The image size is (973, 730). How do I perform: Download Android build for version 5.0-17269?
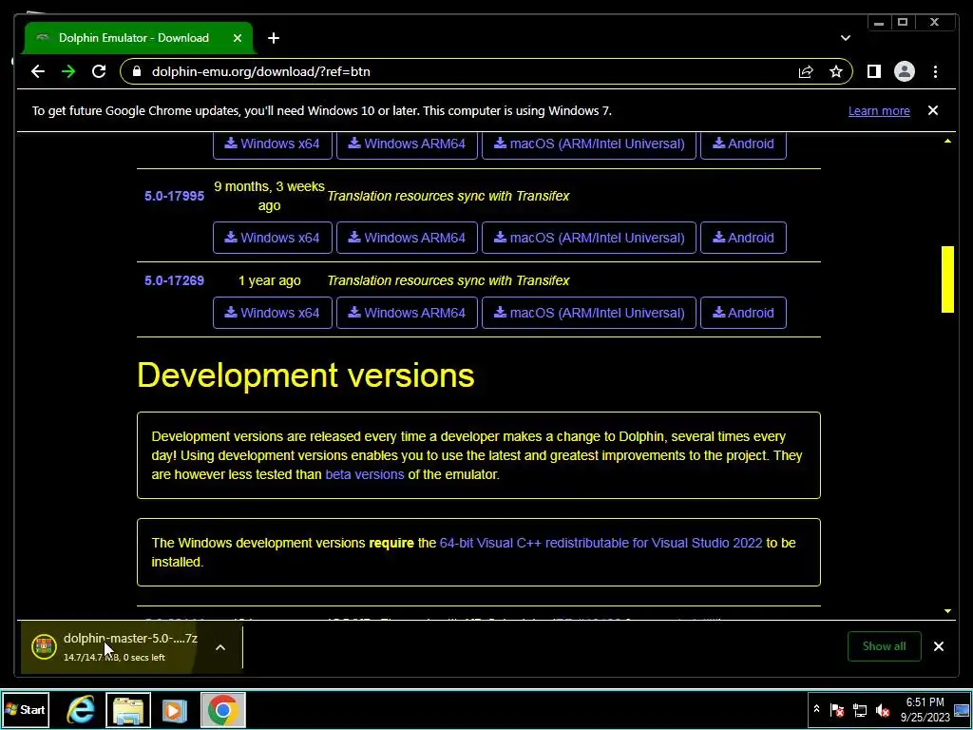tap(743, 313)
